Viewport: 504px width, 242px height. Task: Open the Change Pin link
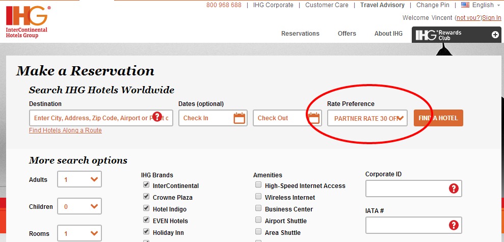click(433, 5)
